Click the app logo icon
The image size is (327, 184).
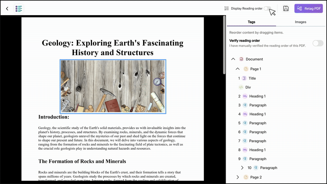[x=19, y=8]
